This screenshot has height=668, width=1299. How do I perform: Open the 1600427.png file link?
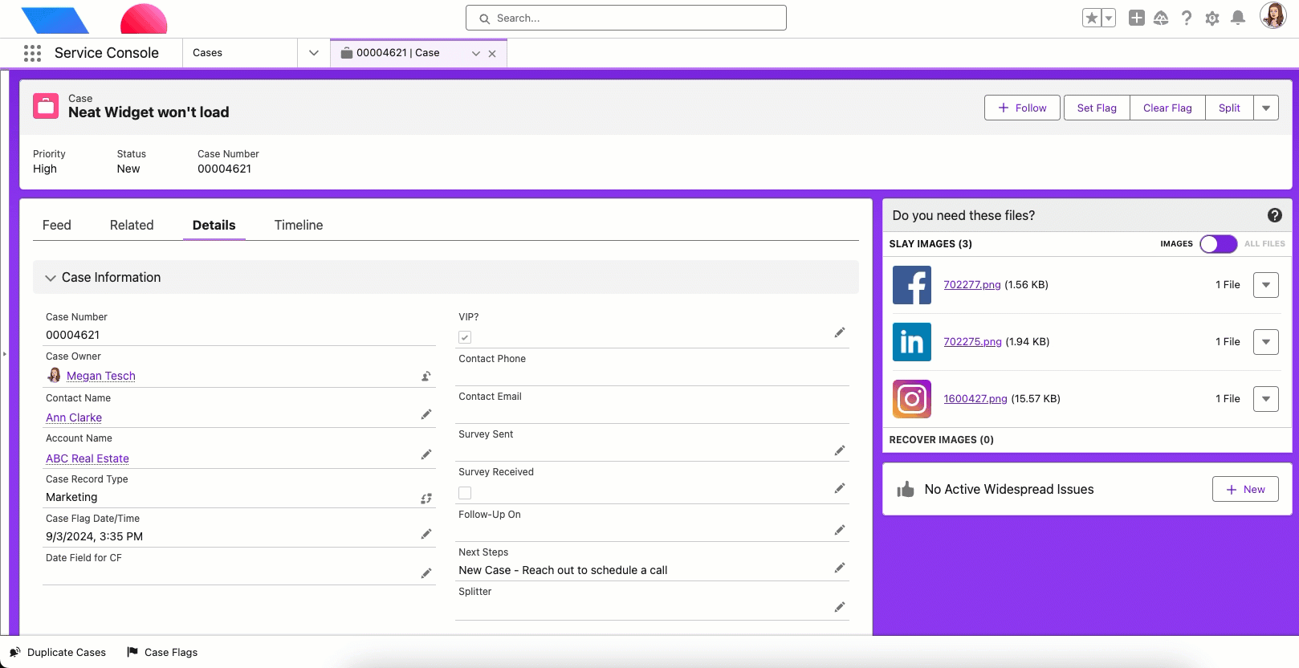pyautogui.click(x=975, y=399)
